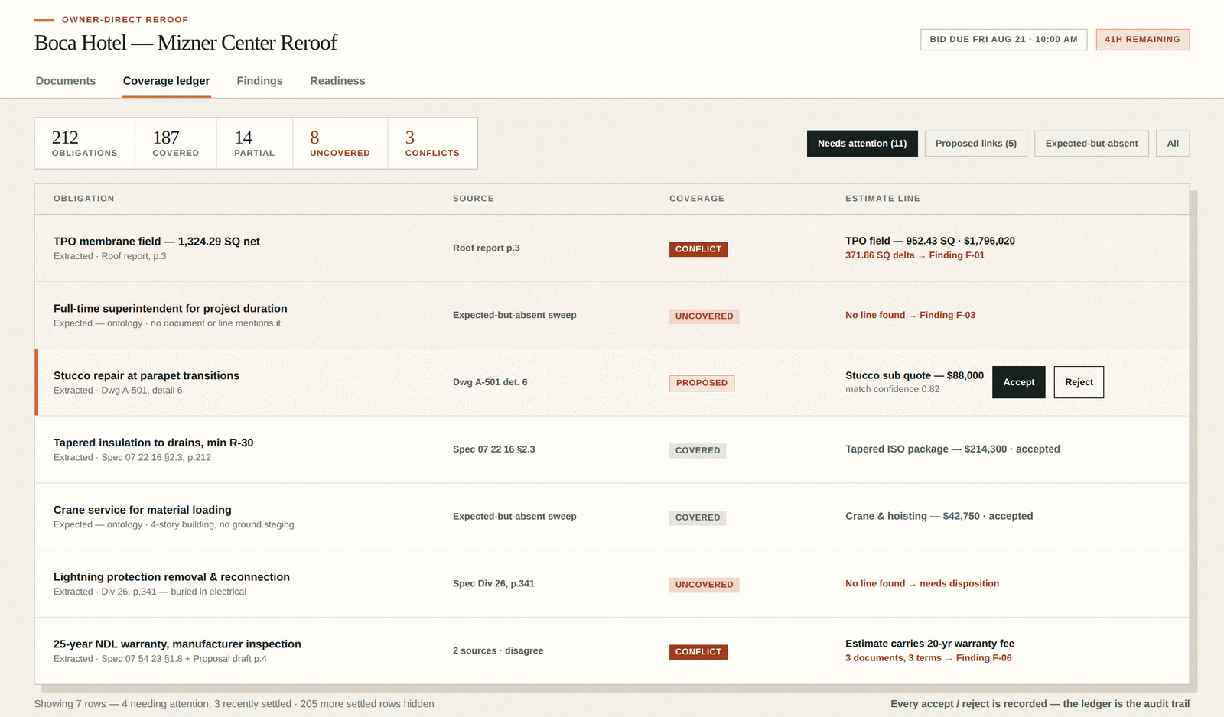Click COVERED badge on Tapered insulation row

tap(698, 451)
